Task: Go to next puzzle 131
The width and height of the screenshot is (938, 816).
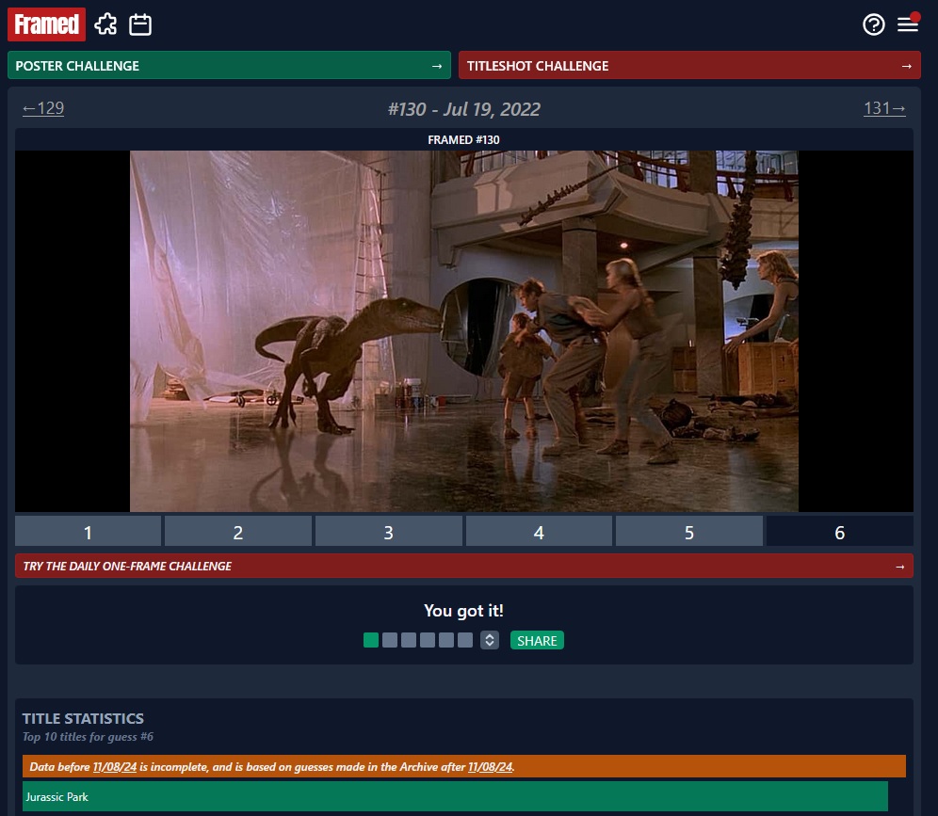Action: coord(884,108)
